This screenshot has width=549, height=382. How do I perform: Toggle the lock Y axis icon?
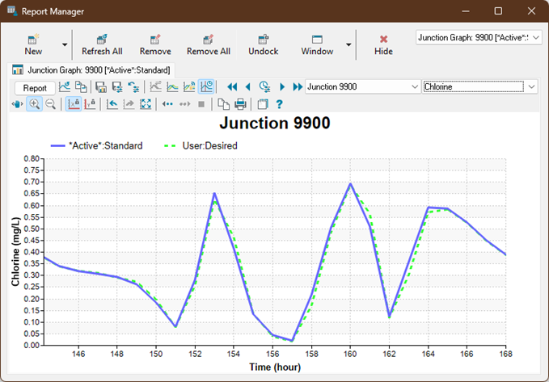click(90, 104)
